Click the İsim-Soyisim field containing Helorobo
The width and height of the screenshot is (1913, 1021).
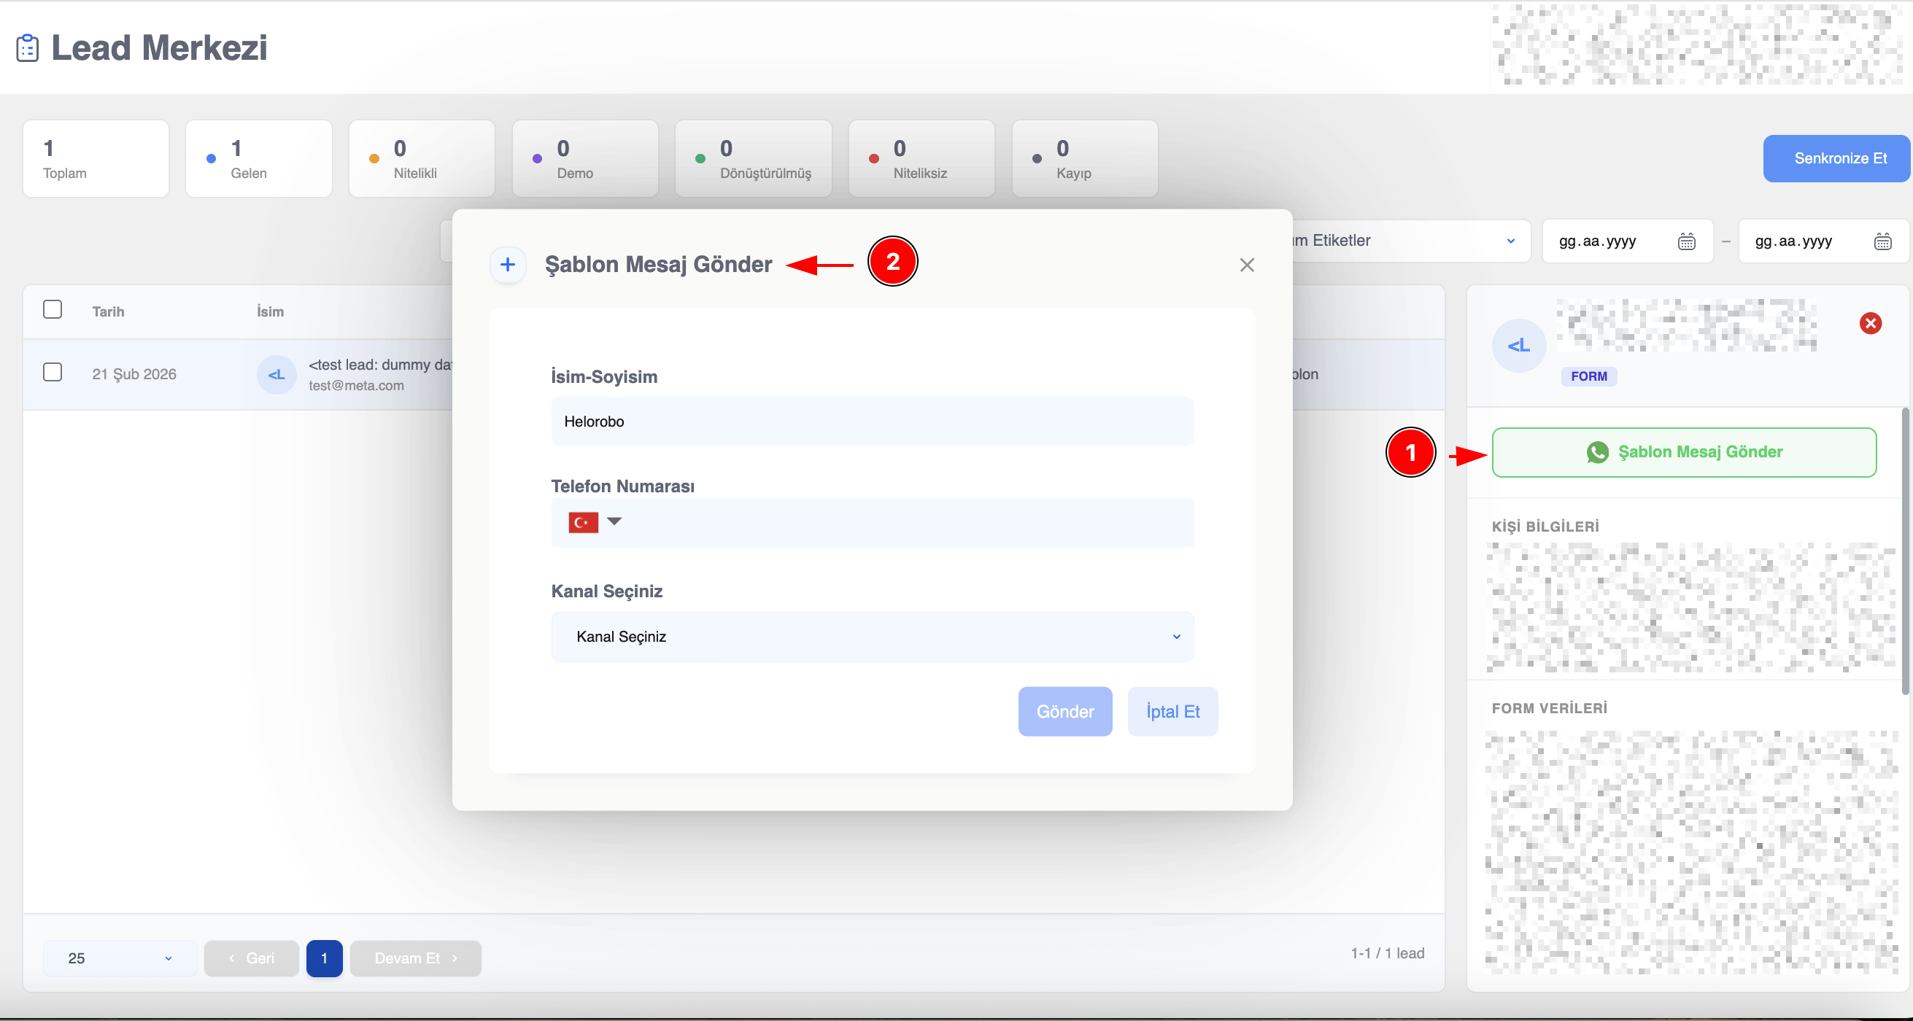[872, 422]
